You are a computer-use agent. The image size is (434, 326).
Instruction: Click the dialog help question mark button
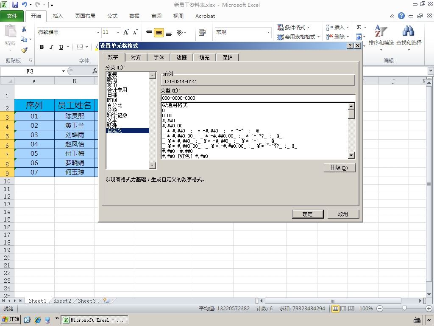tap(350, 46)
